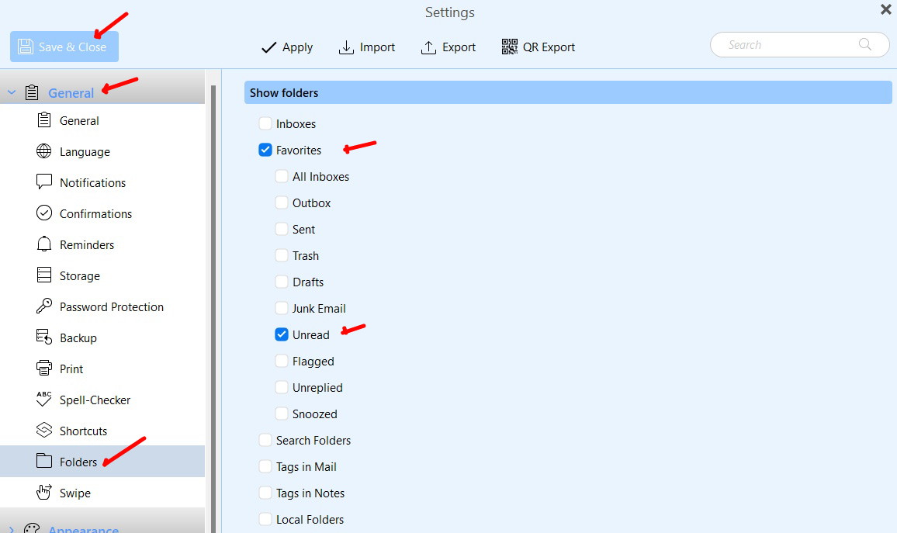Click the Backup restore icon
The width and height of the screenshot is (897, 533).
pos(44,337)
